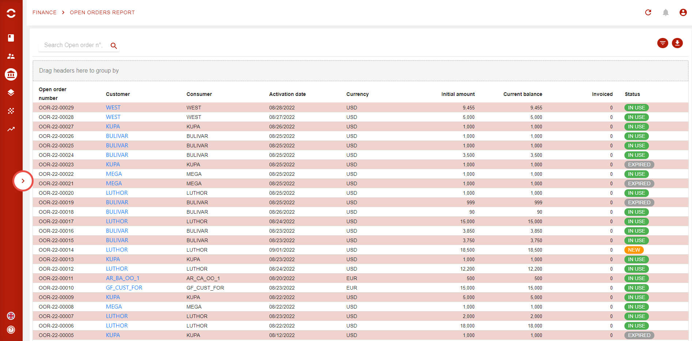Open the notifications bell
This screenshot has height=341, width=692.
pos(665,12)
